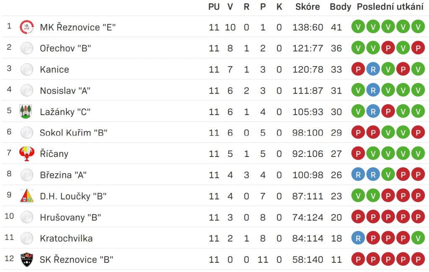This screenshot has height=272, width=429.
Task: Open the Březina "A" team link
Action: click(63, 175)
